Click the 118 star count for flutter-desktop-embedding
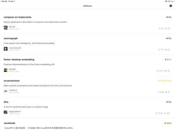Viewport: 175px width, 131px height. click(167, 71)
